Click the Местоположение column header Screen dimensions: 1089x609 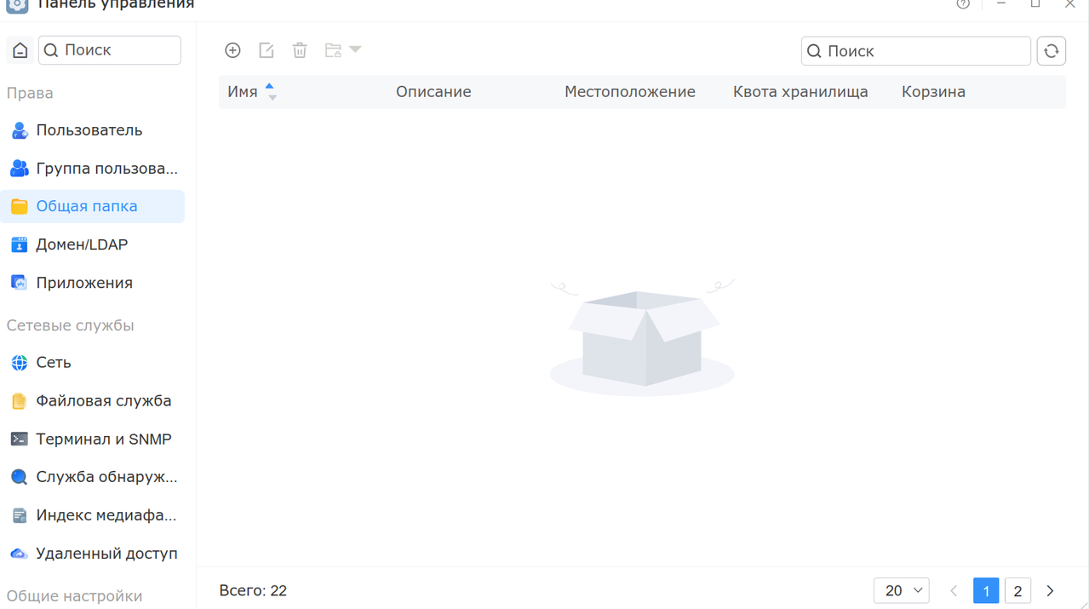coord(630,92)
